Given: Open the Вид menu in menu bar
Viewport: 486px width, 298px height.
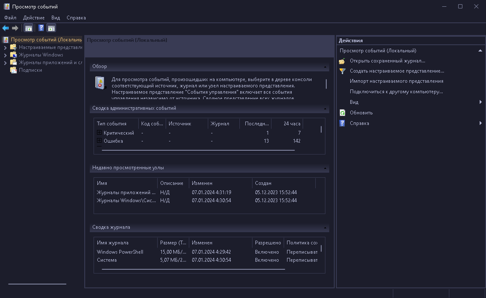Looking at the screenshot, I should point(56,18).
